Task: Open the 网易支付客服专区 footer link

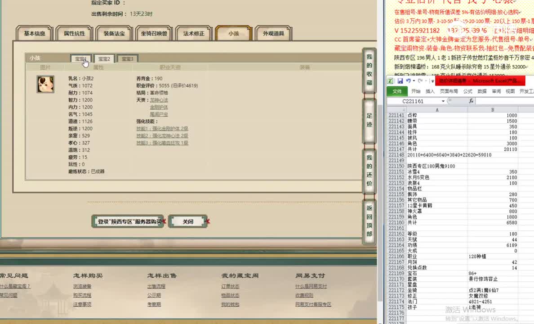Action: 313,304
